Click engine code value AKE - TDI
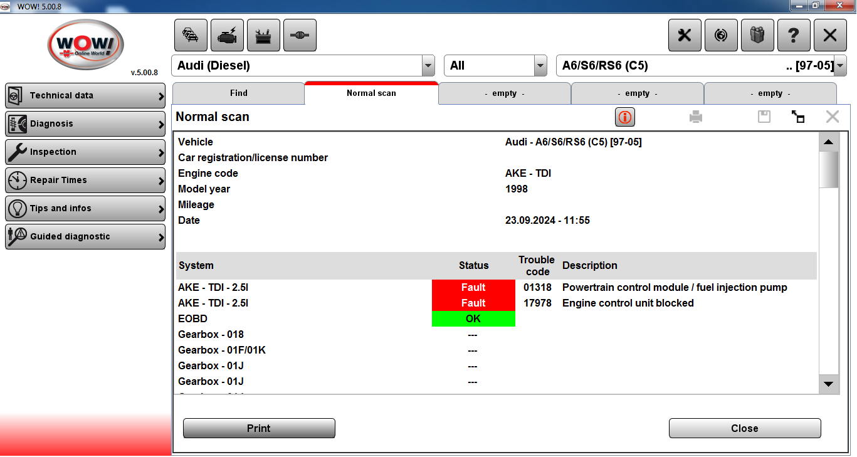 tap(528, 173)
